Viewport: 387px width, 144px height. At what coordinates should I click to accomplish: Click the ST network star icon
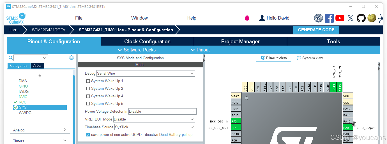coord(381,18)
